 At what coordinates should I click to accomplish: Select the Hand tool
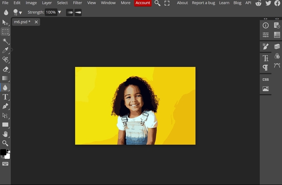(5, 134)
